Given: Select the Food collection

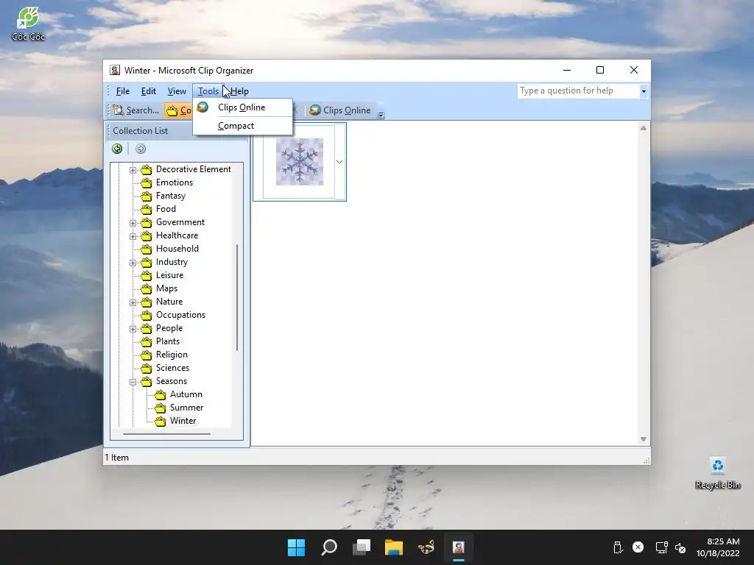Looking at the screenshot, I should pyautogui.click(x=166, y=209).
